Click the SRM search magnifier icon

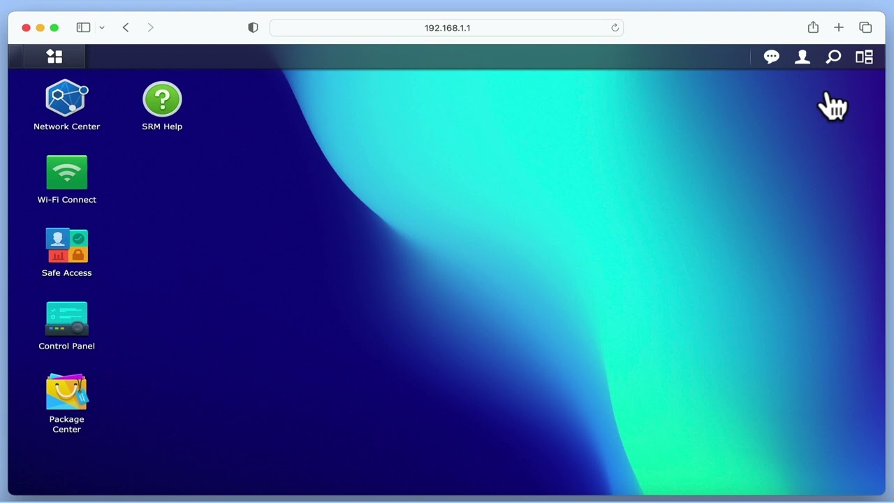click(833, 57)
